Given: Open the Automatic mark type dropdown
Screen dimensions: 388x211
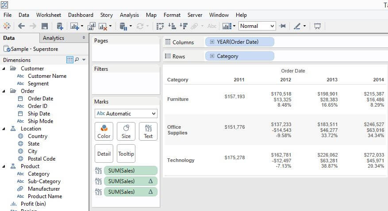Looking at the screenshot, I should (x=126, y=114).
